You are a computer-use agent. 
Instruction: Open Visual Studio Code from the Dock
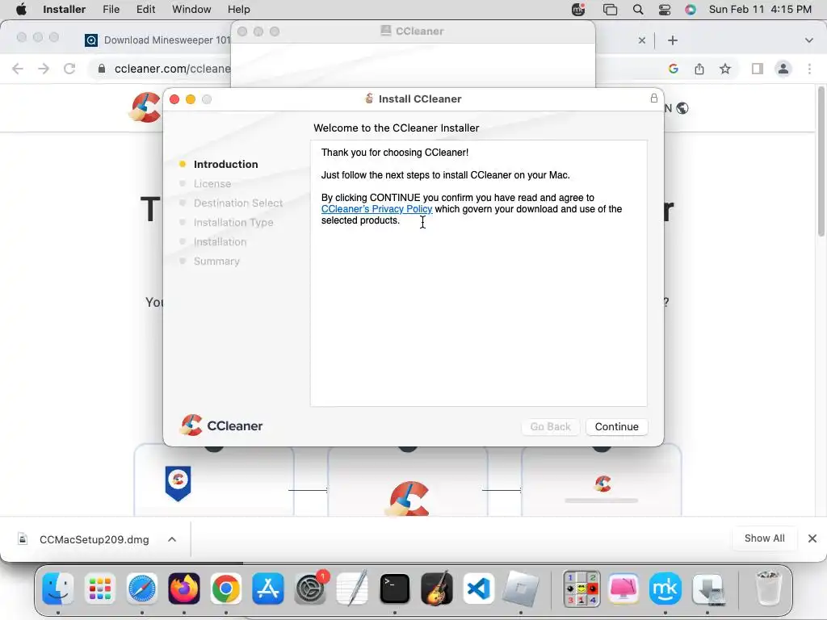[478, 589]
